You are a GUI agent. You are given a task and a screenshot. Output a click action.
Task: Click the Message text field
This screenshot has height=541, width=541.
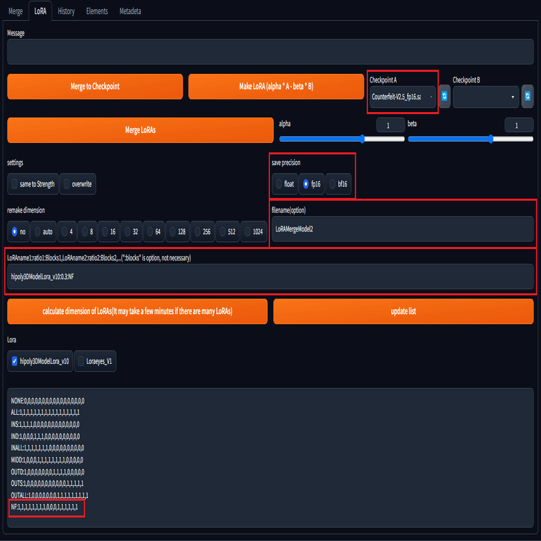click(270, 52)
